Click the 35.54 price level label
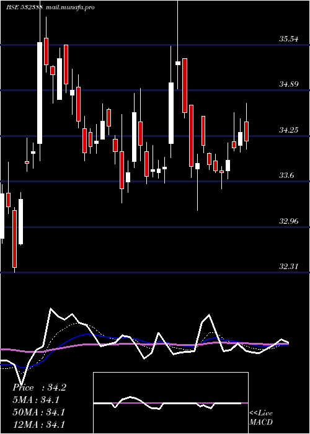This screenshot has width=310, height=434. pos(288,38)
